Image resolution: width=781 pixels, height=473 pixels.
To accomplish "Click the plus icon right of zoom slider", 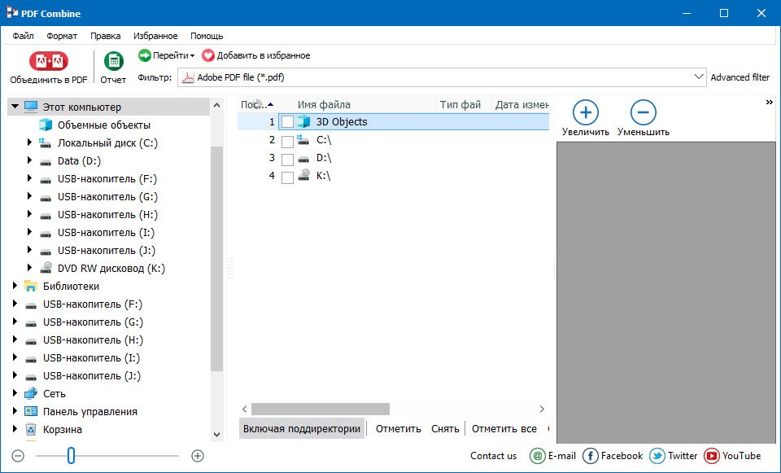I will 198,456.
